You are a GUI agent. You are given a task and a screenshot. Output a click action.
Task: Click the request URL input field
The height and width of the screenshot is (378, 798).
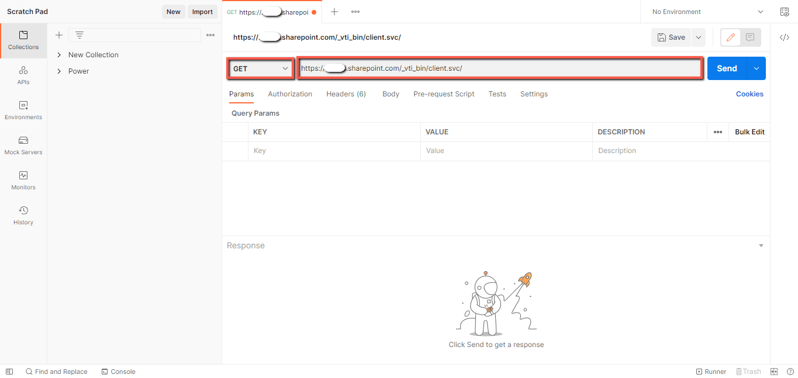point(500,68)
